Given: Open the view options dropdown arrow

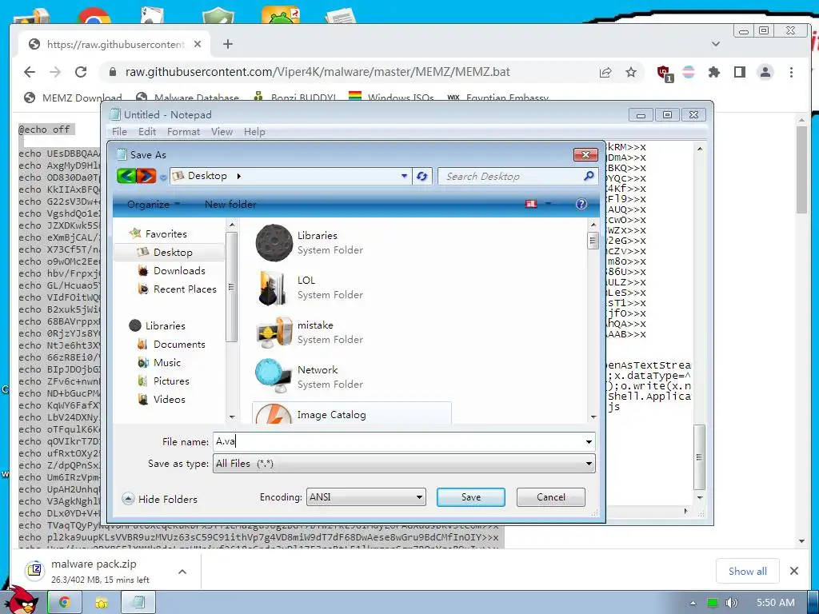Looking at the screenshot, I should pos(548,204).
